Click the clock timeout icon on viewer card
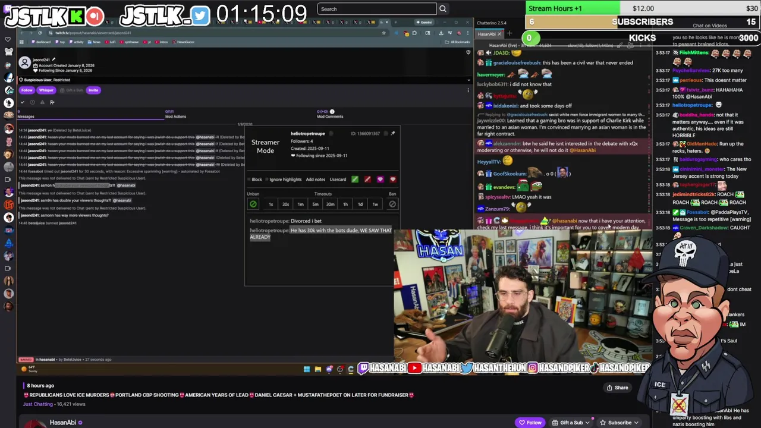 pos(32,102)
